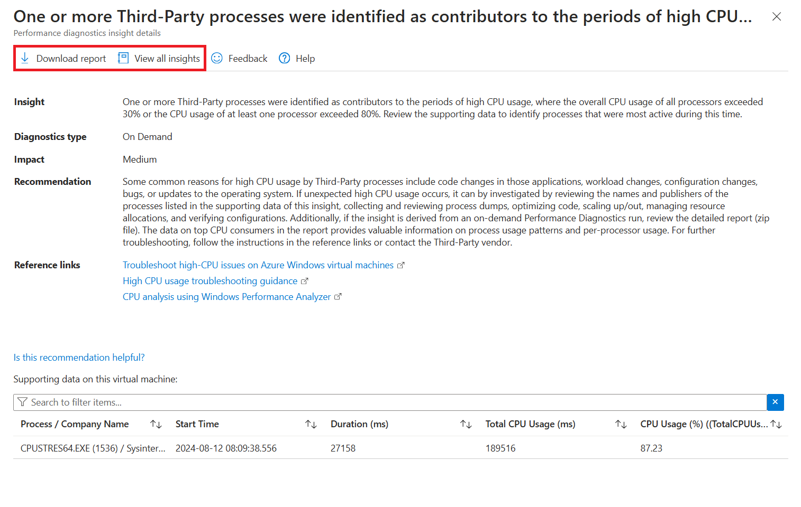Sort by Total CPU Usage (ms) arrows
801x507 pixels.
point(621,424)
